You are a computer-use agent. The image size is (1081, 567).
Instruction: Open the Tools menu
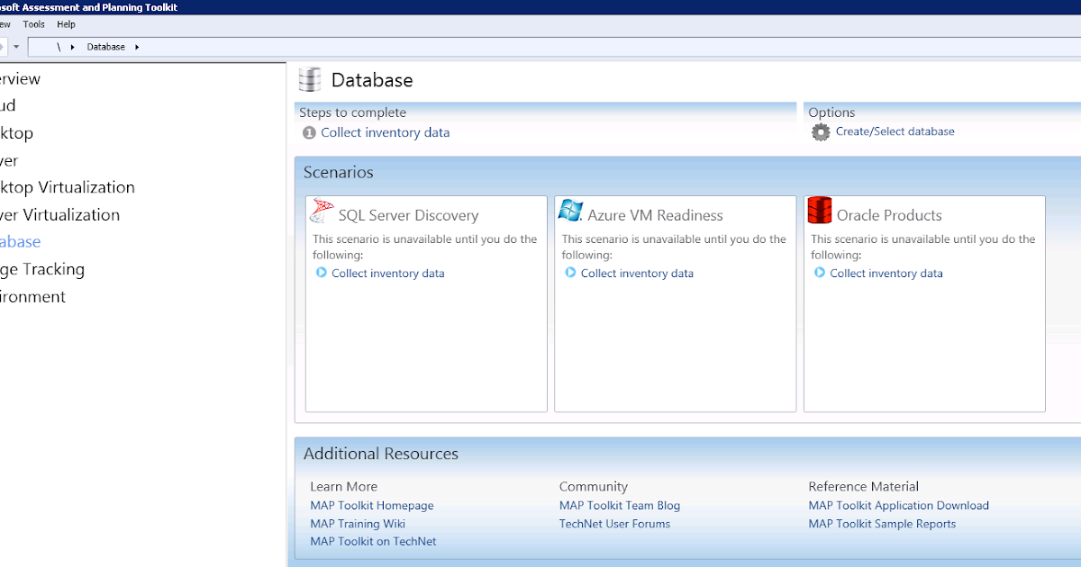pyautogui.click(x=33, y=24)
